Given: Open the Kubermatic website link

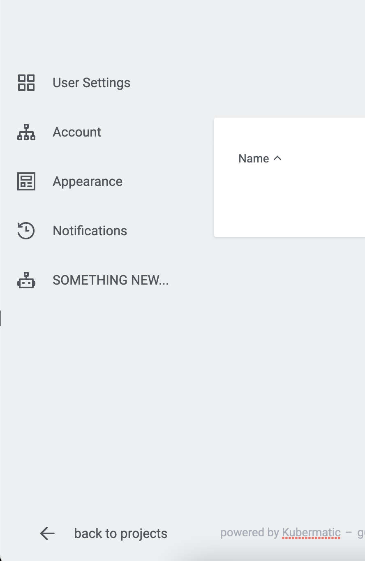Looking at the screenshot, I should [311, 532].
